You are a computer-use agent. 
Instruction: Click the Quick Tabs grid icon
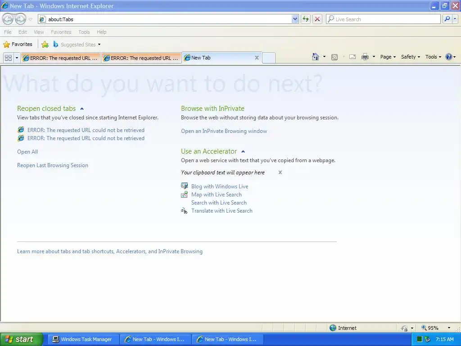8,58
